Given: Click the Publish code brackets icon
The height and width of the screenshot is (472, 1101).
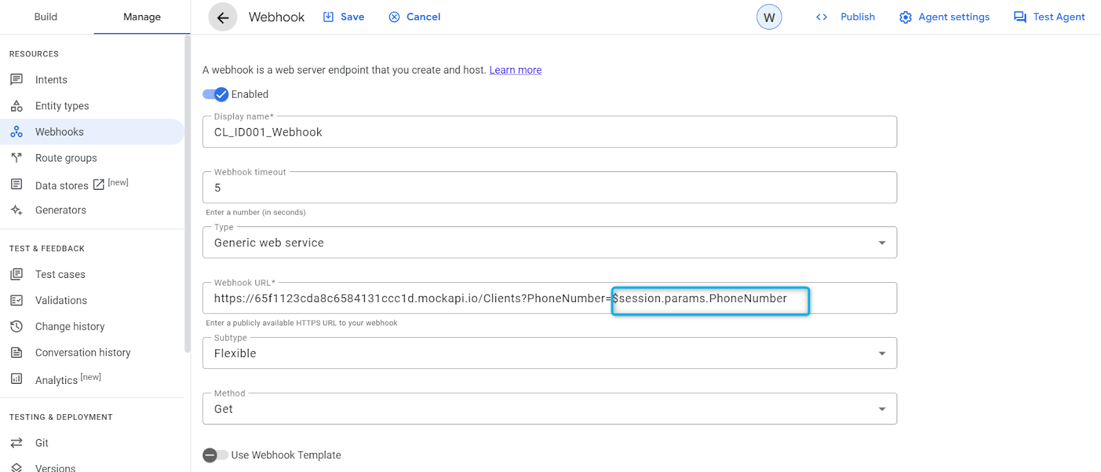Looking at the screenshot, I should tap(822, 17).
